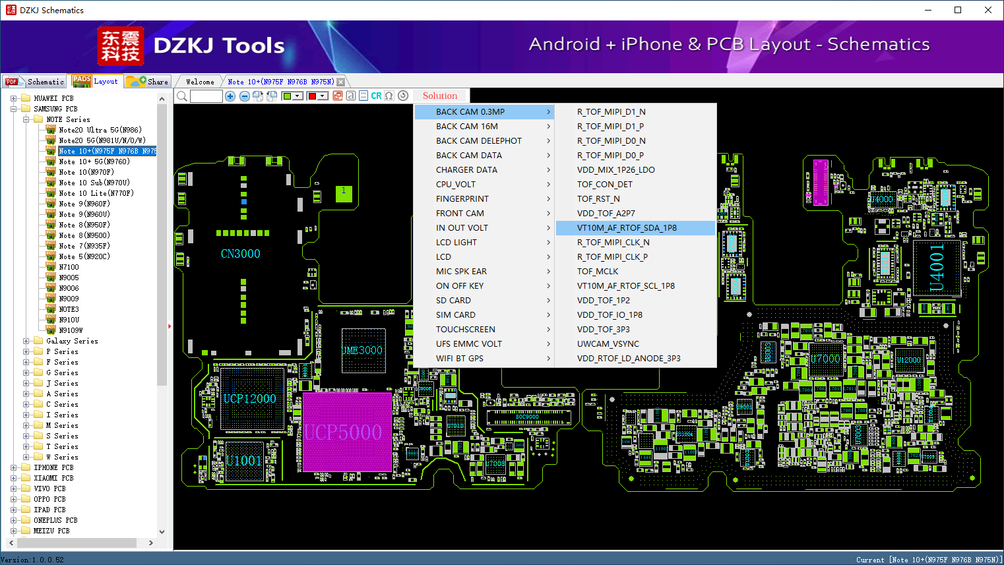Click the PADS icon beside Note 9(N960F)

[x=51, y=204]
